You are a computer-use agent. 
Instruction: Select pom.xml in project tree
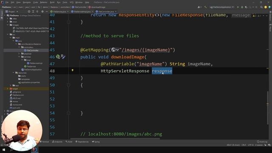(15, 108)
